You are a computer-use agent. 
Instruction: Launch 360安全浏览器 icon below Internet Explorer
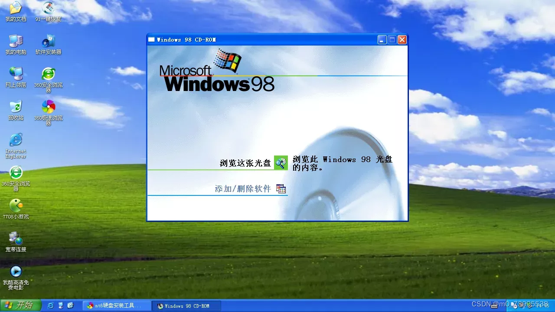pos(16,178)
